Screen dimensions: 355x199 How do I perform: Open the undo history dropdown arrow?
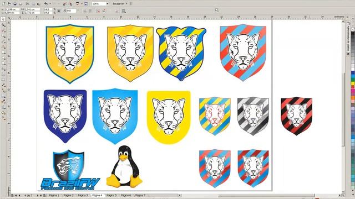click(49, 4)
